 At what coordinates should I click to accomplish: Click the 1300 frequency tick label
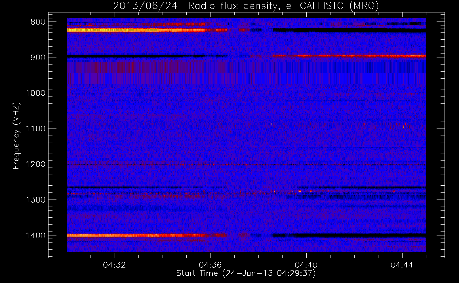pyautogui.click(x=36, y=200)
